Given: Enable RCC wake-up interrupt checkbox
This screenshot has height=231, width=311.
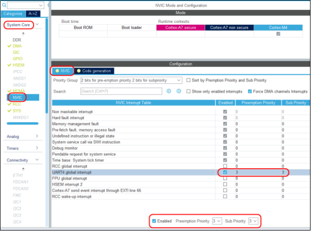Looking at the screenshot, I should coord(225,196).
